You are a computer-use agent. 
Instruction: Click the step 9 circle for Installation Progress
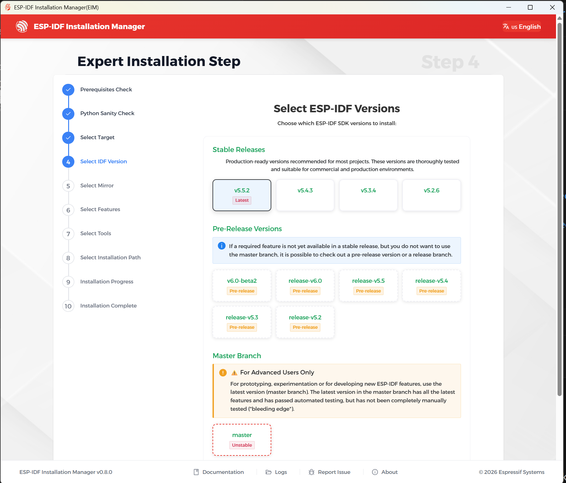click(x=68, y=282)
